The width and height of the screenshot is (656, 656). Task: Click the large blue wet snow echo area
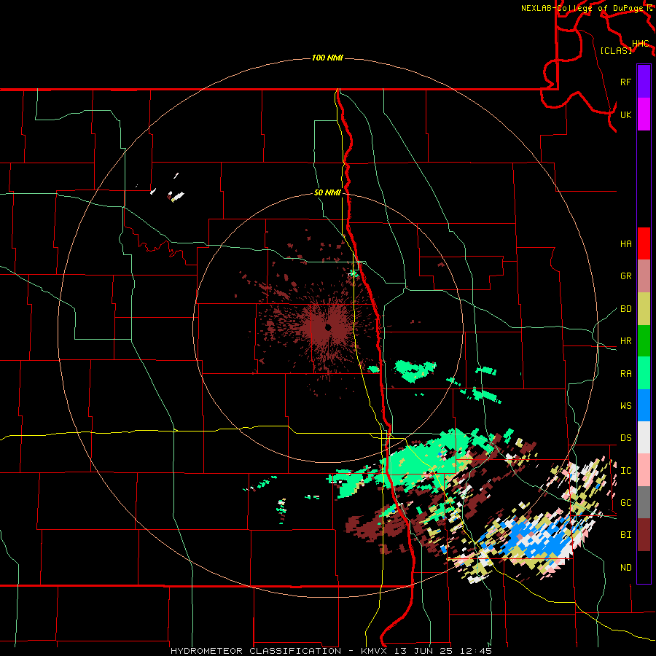point(539,538)
